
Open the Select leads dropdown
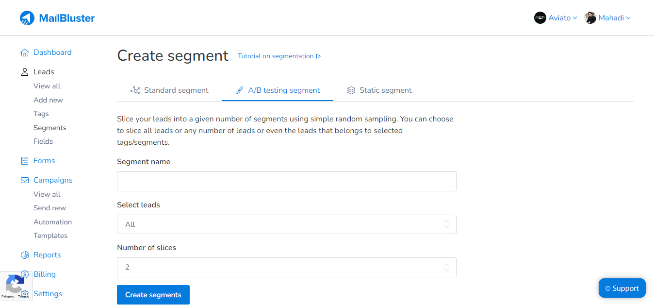coord(286,224)
